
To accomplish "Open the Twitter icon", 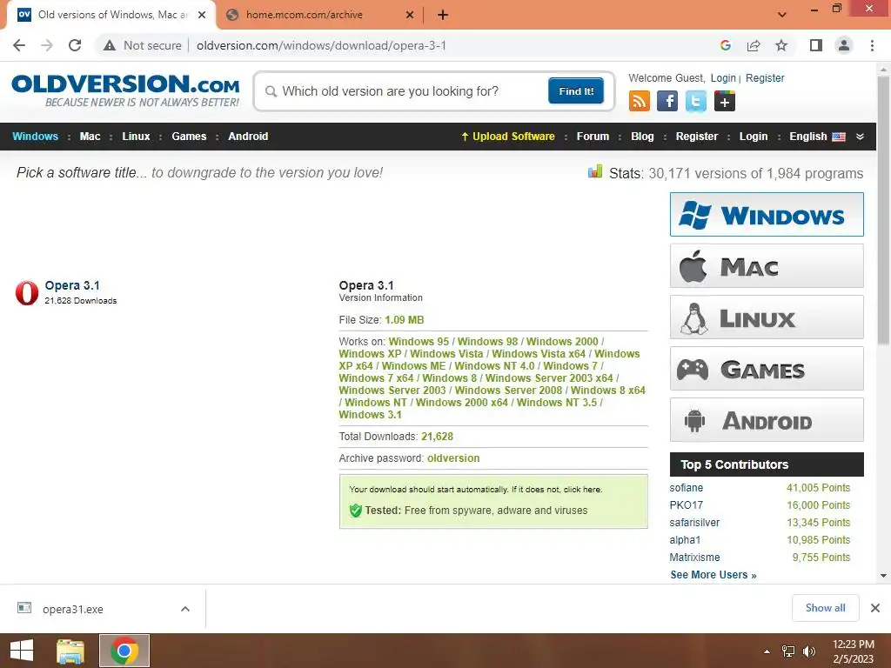I will (695, 101).
